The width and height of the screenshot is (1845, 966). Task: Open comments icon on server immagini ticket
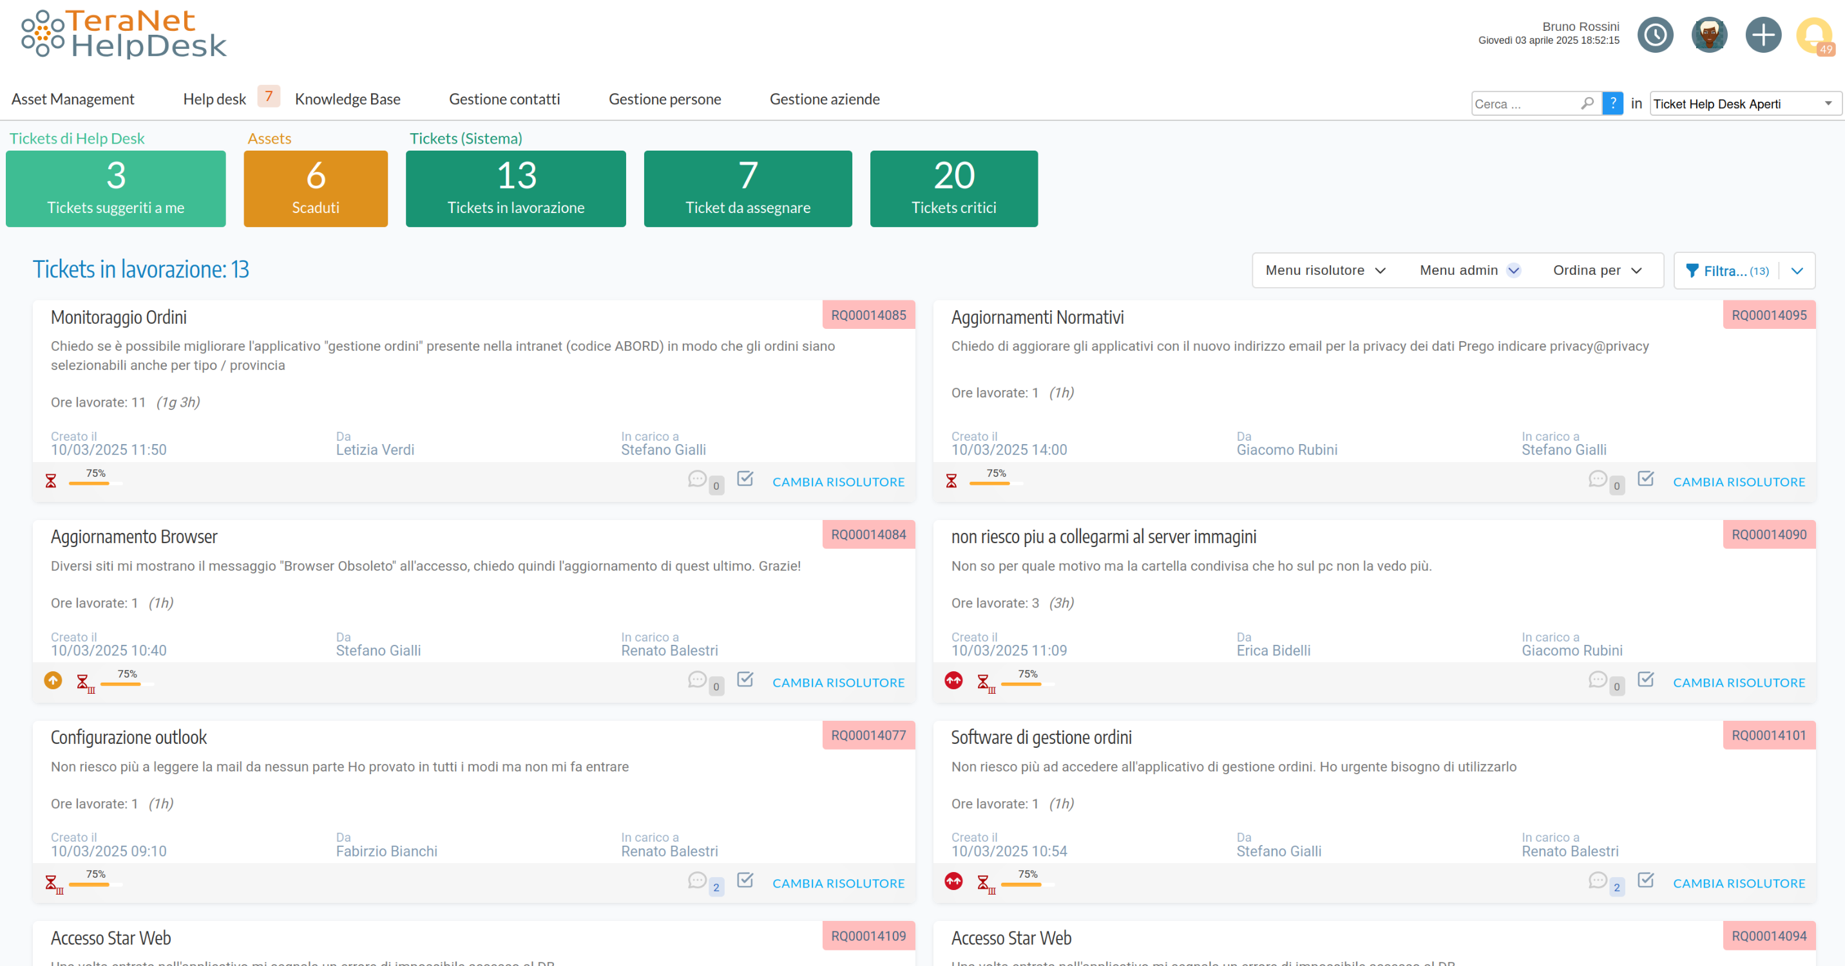(x=1597, y=679)
